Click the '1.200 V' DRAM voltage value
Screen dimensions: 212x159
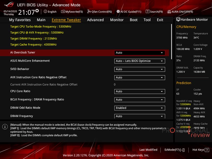(180, 72)
